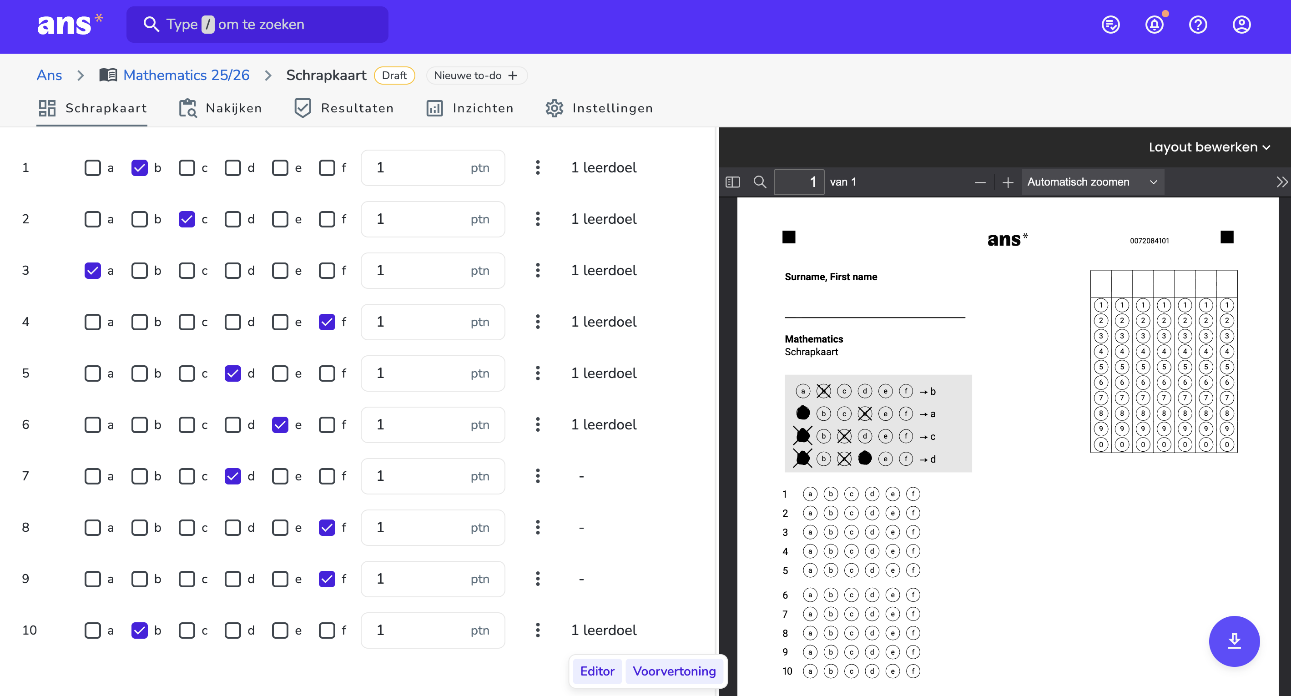Viewport: 1291px width, 696px height.
Task: Open PDF viewer extra tools double-chevron
Action: click(1281, 182)
